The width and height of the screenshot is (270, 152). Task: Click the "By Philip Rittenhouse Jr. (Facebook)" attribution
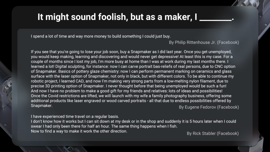click(204, 42)
